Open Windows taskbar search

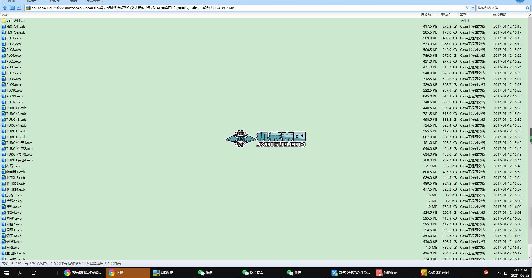(x=20, y=273)
